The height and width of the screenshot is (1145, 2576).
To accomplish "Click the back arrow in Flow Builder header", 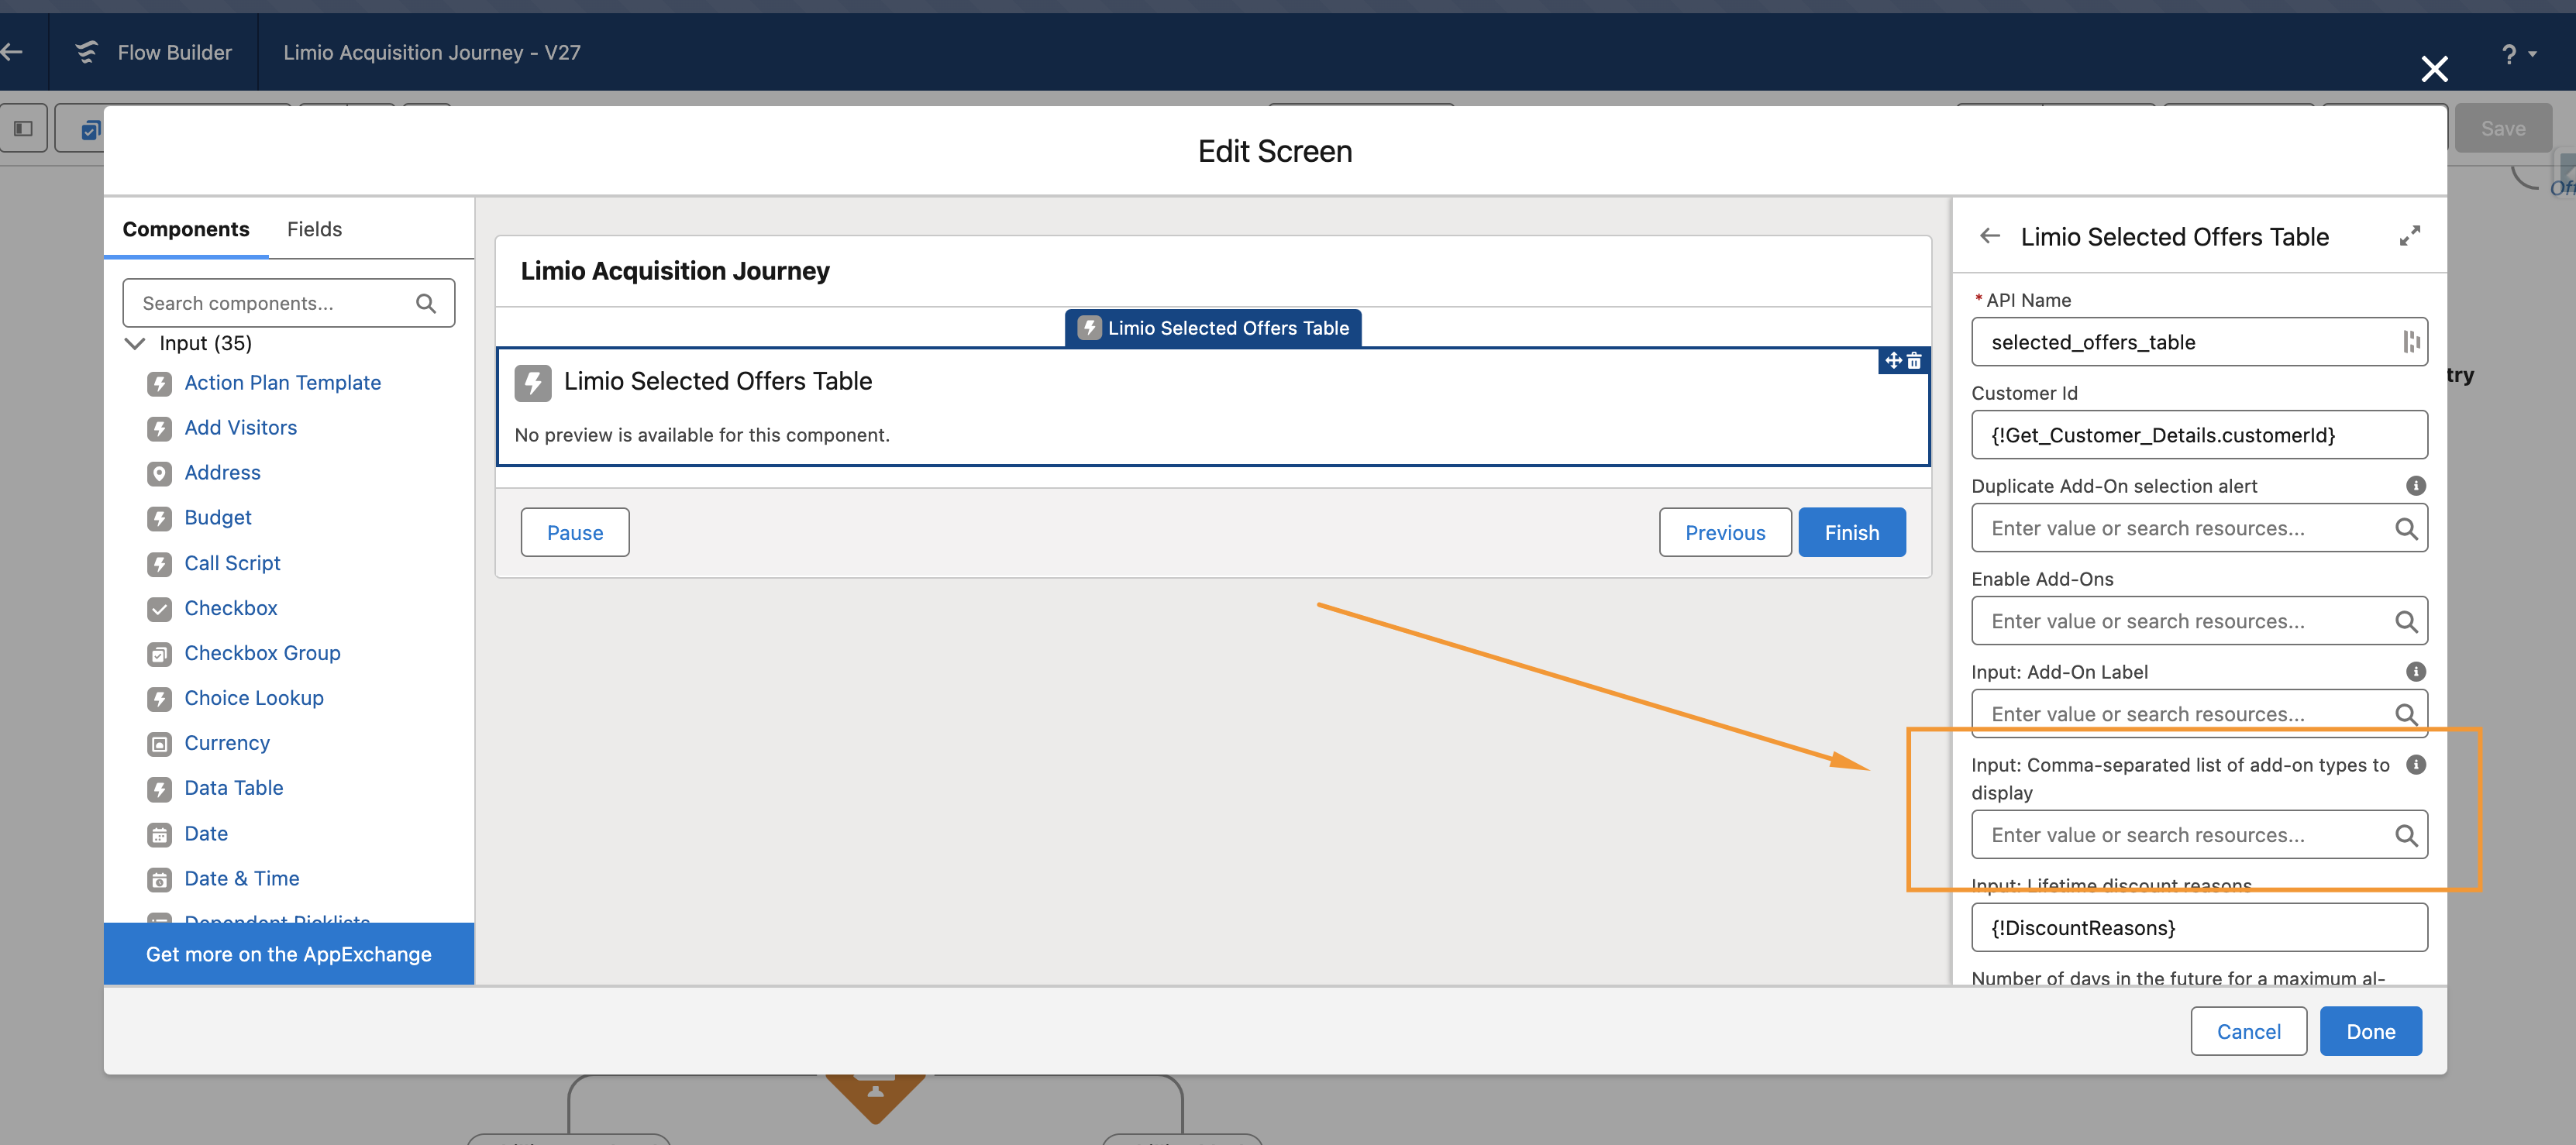I will click(x=12, y=52).
